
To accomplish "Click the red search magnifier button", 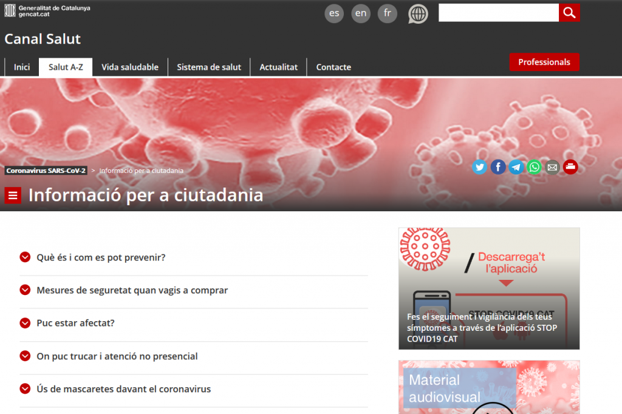I will [x=569, y=13].
